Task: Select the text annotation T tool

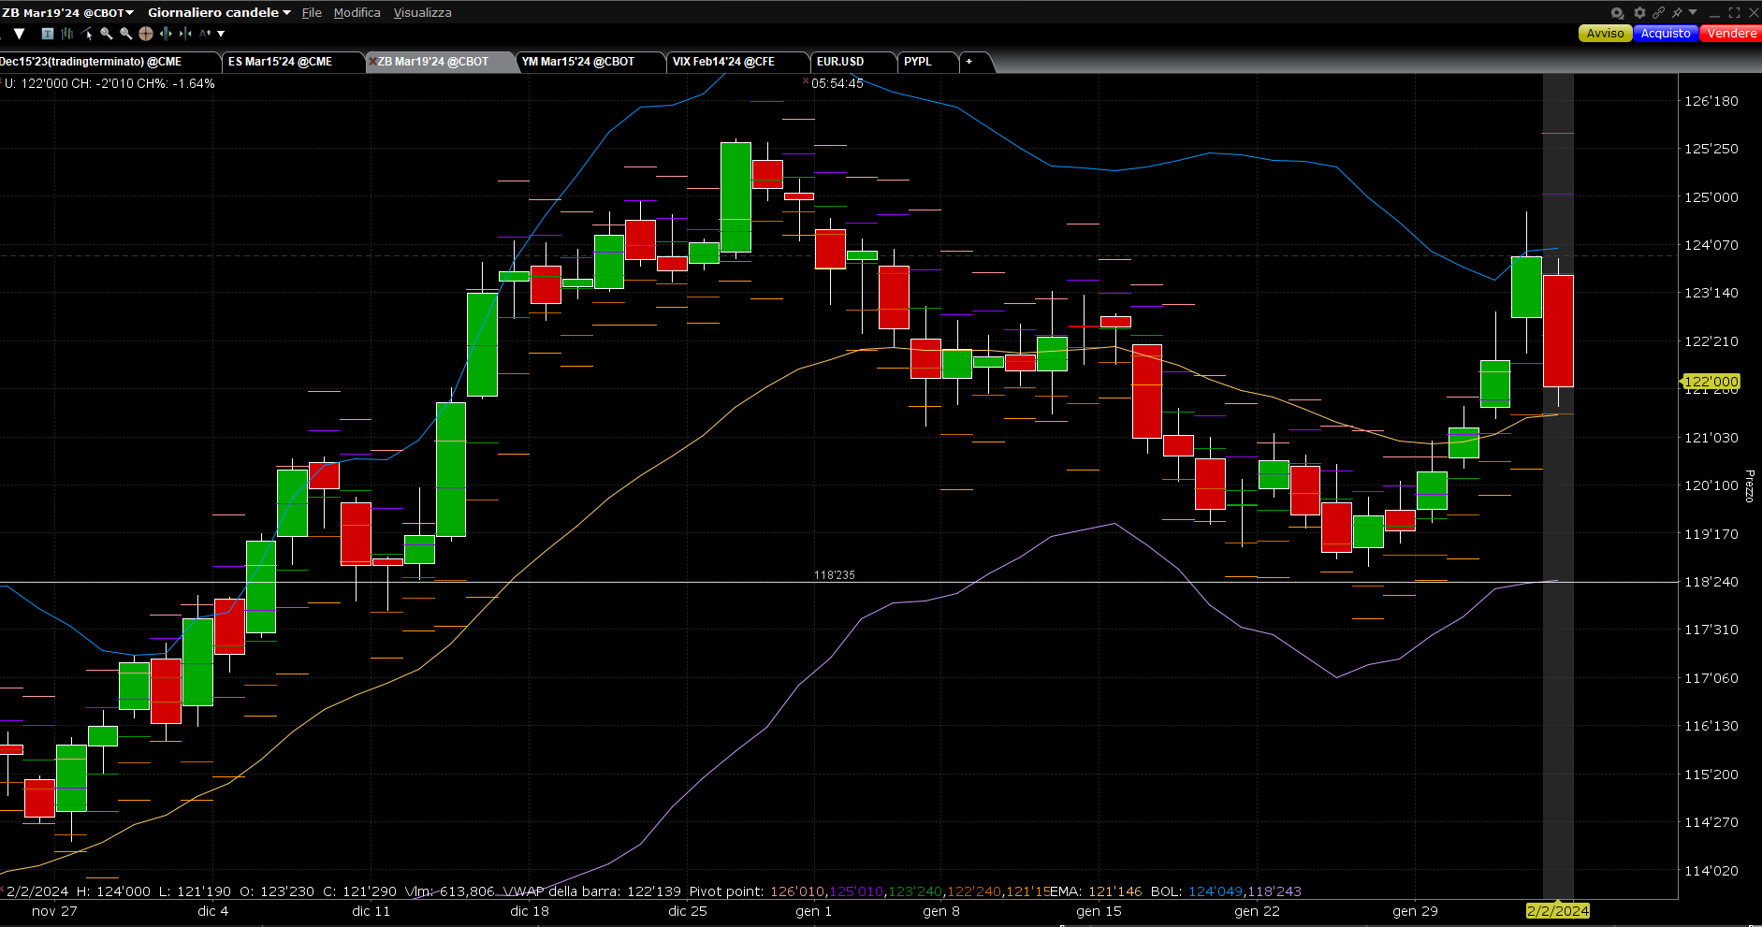Action: [x=48, y=34]
